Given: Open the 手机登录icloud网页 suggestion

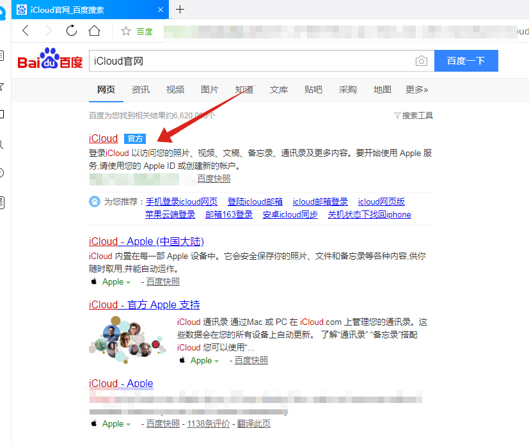Looking at the screenshot, I should 182,201.
